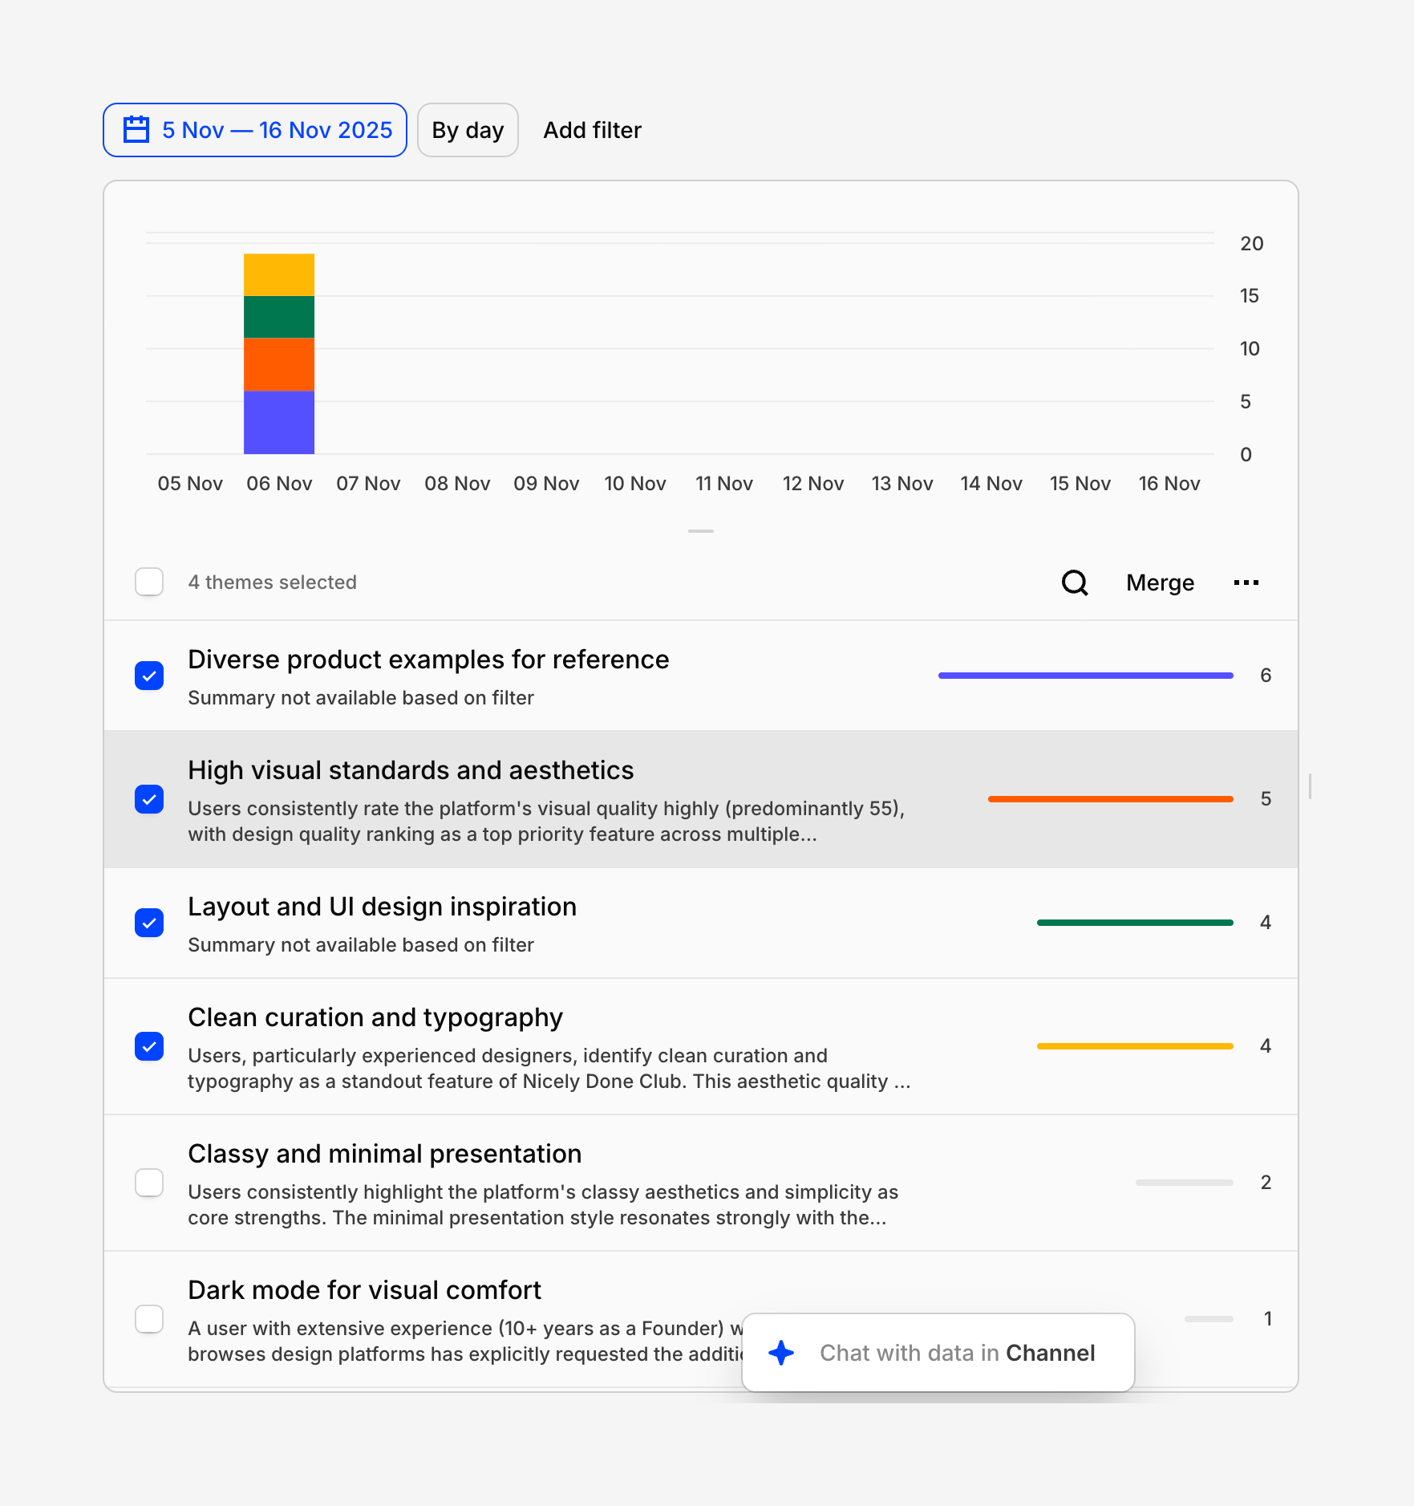Toggle the select-all themes checkbox

coord(149,582)
